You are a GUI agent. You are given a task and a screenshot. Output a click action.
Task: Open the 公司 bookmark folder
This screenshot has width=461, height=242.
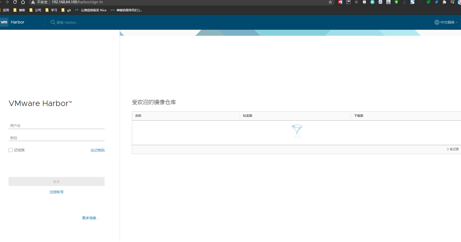(35, 10)
